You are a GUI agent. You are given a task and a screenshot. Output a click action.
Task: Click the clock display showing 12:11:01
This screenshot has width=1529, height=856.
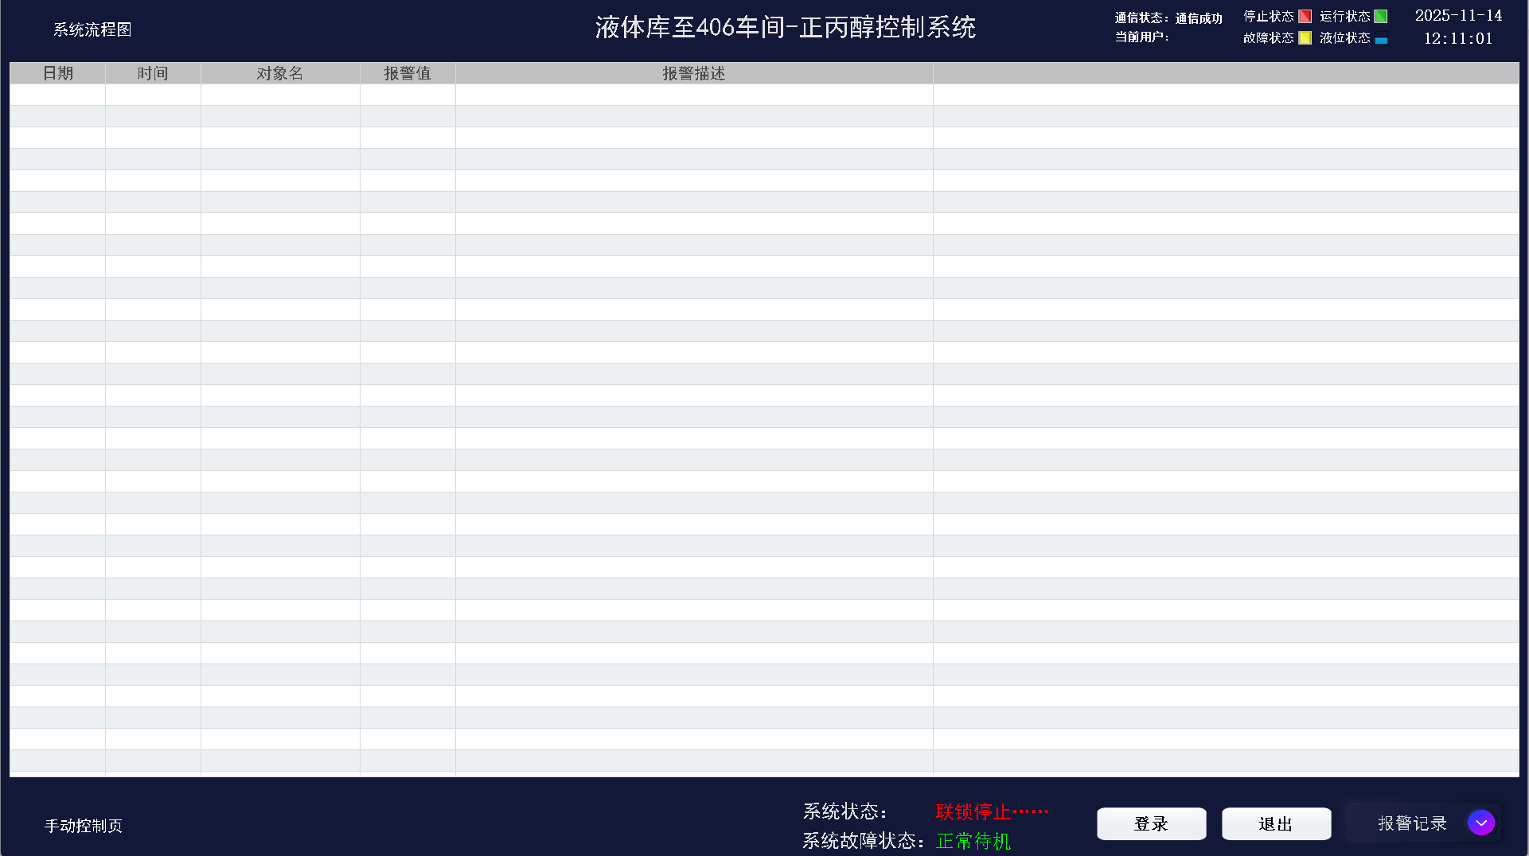pos(1459,38)
